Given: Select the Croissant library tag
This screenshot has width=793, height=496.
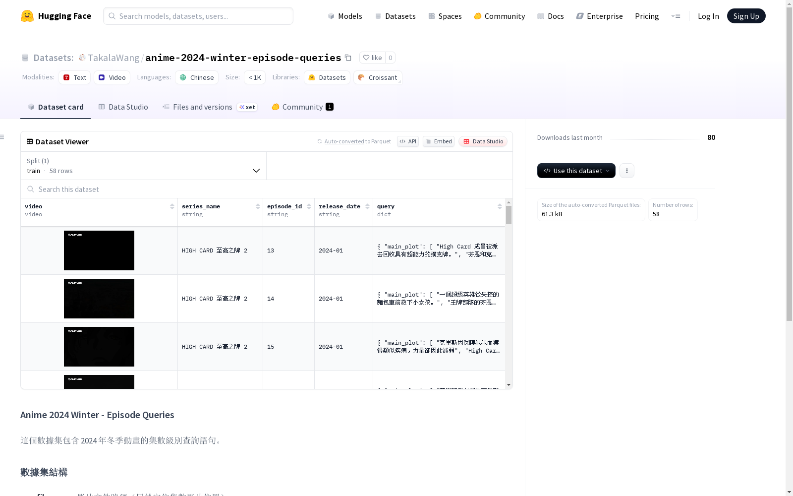Looking at the screenshot, I should [378, 77].
